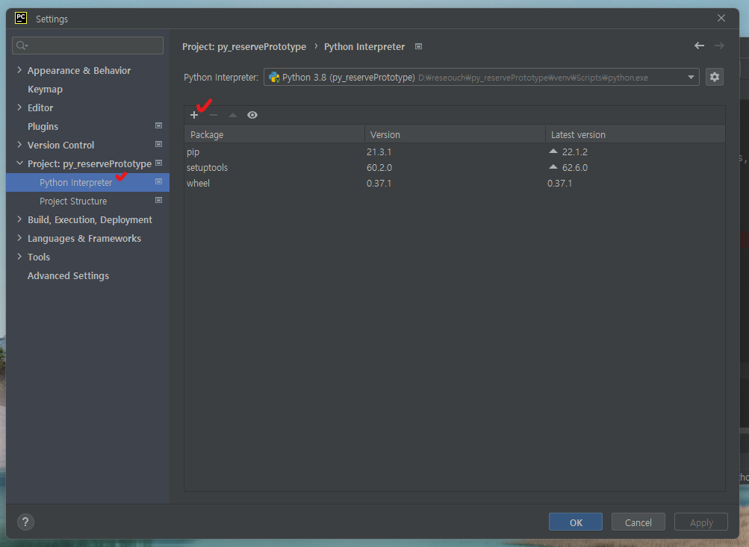Focus the settings search field
This screenshot has width=749, height=547.
(87, 46)
